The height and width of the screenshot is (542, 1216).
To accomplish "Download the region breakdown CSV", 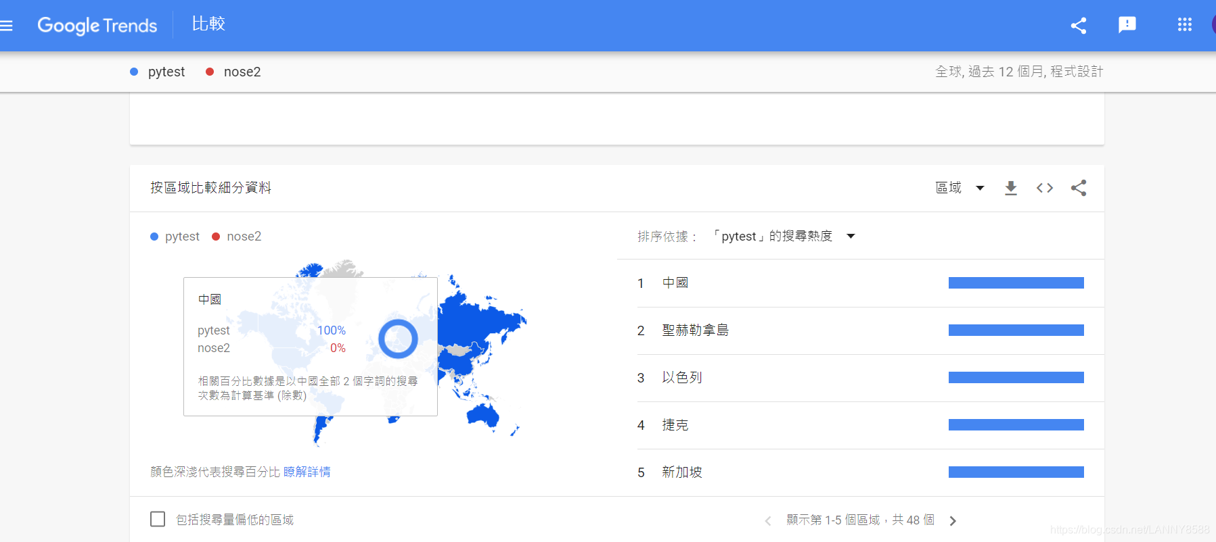I will point(1010,188).
